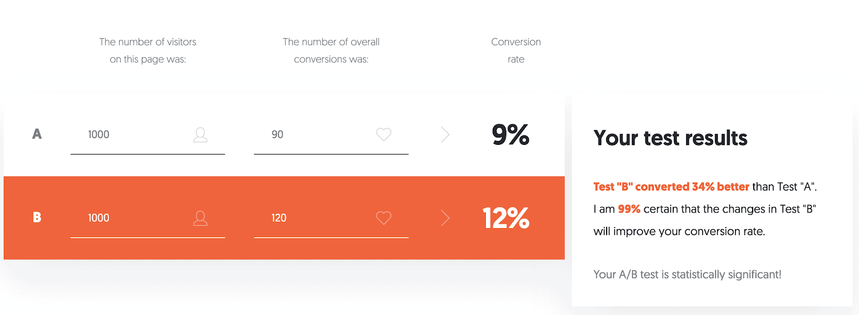Image resolution: width=859 pixels, height=315 pixels.
Task: Click the highlighted 99% certainty value
Action: (x=629, y=209)
